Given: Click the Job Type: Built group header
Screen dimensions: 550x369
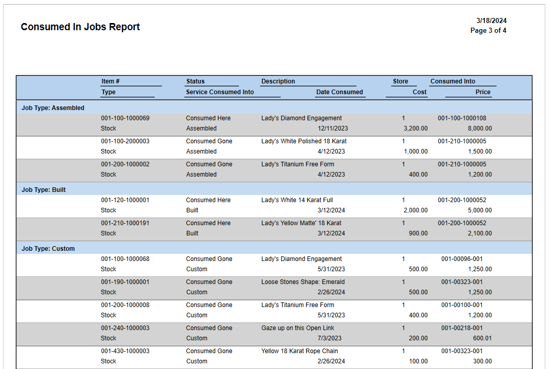Looking at the screenshot, I should click(44, 190).
